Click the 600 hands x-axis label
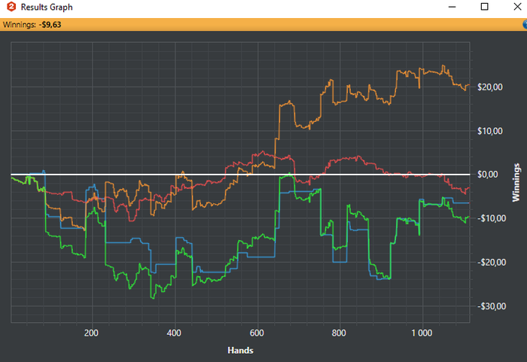This screenshot has width=527, height=362. (257, 333)
